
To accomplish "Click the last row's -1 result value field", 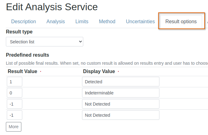I will 15,115.
